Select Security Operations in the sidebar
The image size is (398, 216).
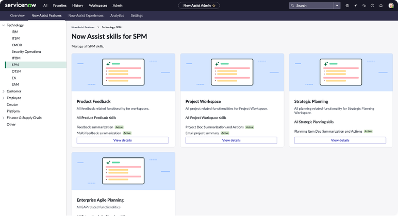point(26,51)
